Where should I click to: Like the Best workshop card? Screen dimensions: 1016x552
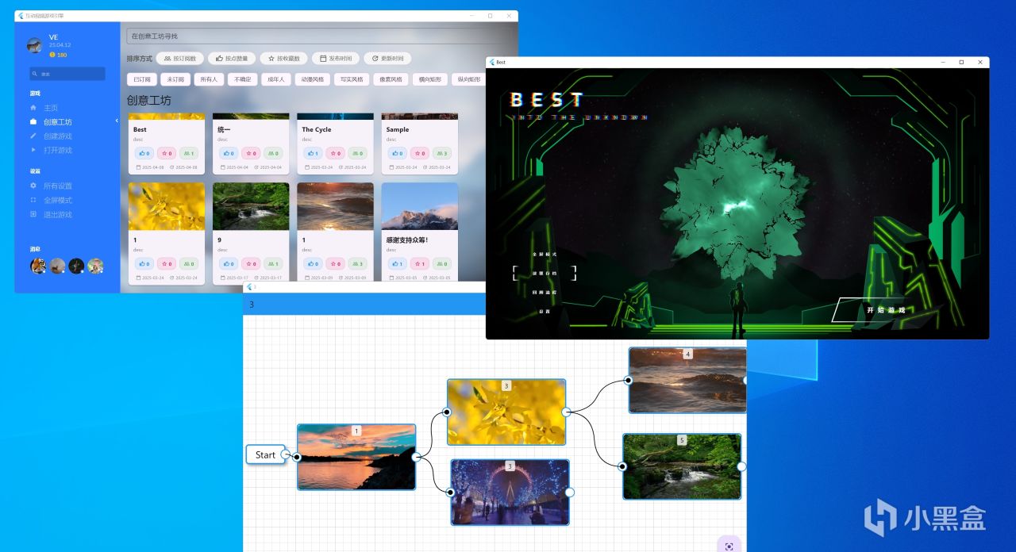[x=144, y=153]
